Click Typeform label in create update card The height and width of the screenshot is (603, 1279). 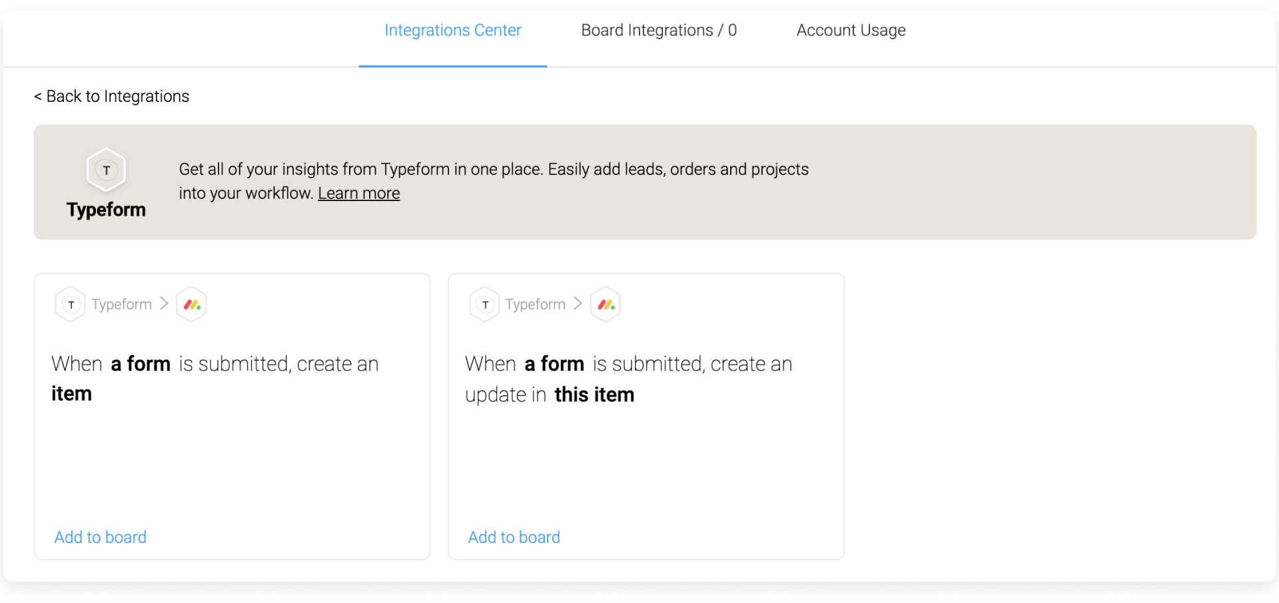coord(536,304)
